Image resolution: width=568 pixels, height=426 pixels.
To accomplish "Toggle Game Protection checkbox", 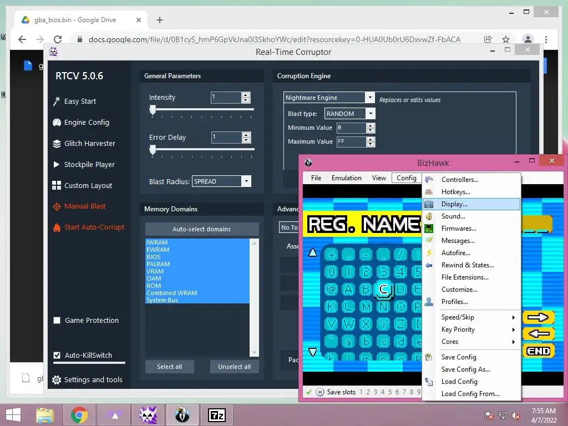I will 57,320.
